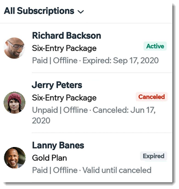The height and width of the screenshot is (189, 179).
Task: Select the Gold Plan subscription label
Action: pyautogui.click(x=49, y=158)
